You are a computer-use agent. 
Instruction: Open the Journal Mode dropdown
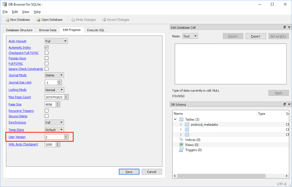pyautogui.click(x=54, y=75)
